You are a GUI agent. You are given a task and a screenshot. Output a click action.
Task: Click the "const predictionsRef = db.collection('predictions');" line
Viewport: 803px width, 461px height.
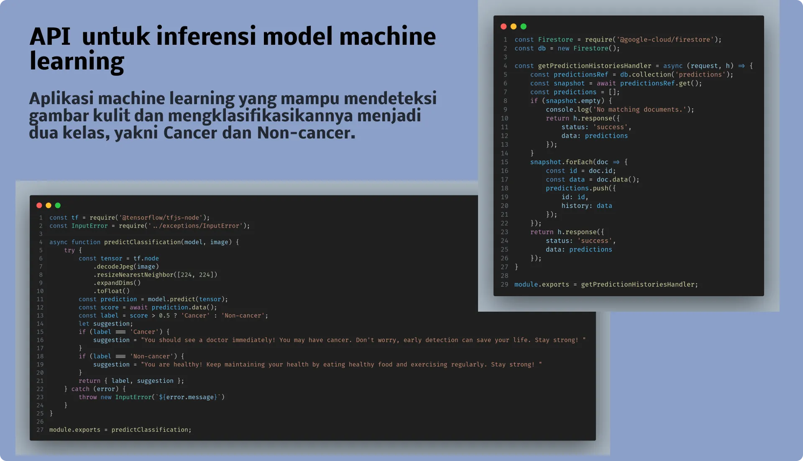(632, 74)
